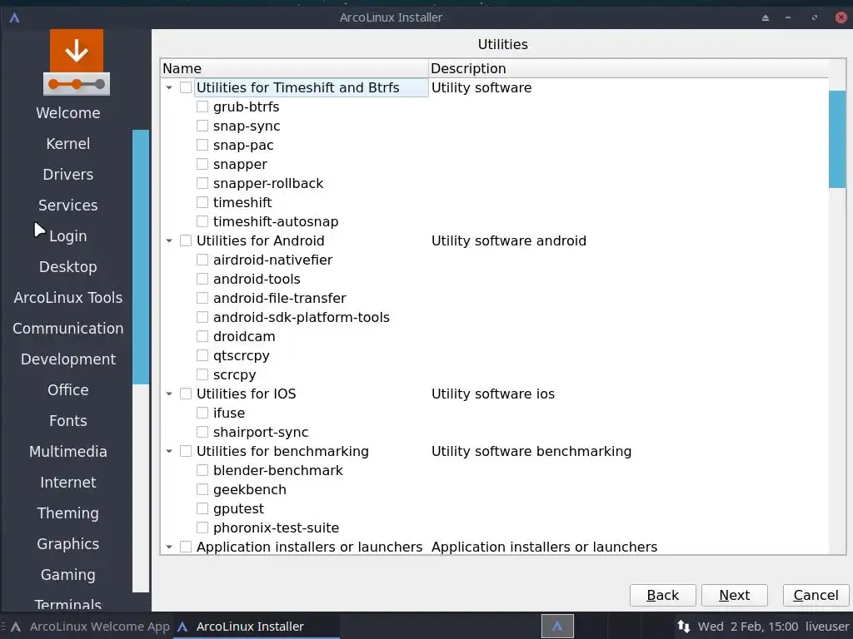The width and height of the screenshot is (853, 639).
Task: Click the 'Utility software ios' description
Action: click(x=493, y=394)
